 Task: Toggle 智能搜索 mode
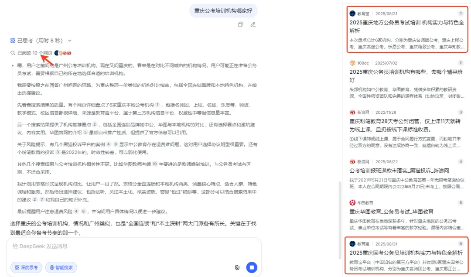[61, 267]
